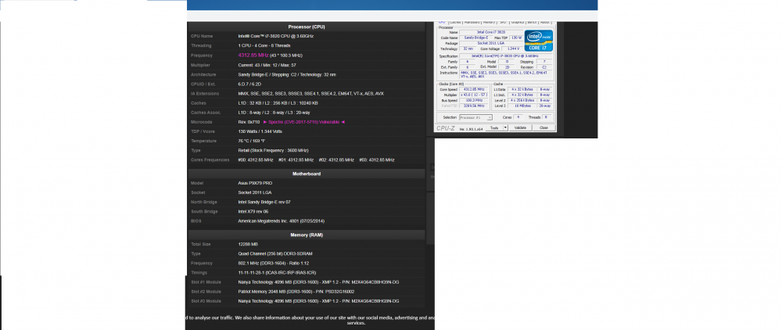Click the Spectre (CVE-2017-5715) Vulnerable notice
Image resolution: width=782 pixels, height=330 pixels.
[x=303, y=122]
